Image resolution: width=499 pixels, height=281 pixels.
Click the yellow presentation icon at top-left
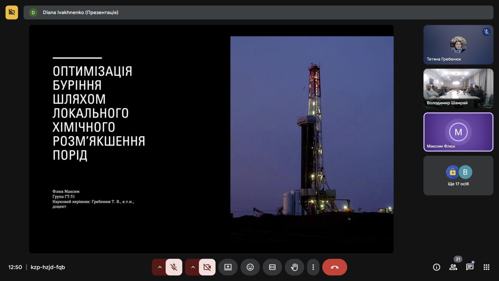click(12, 12)
